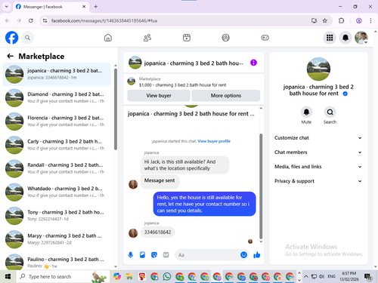Image resolution: width=378 pixels, height=283 pixels.
Task: Choose a sticker from the sticker icon
Action: tap(154, 255)
